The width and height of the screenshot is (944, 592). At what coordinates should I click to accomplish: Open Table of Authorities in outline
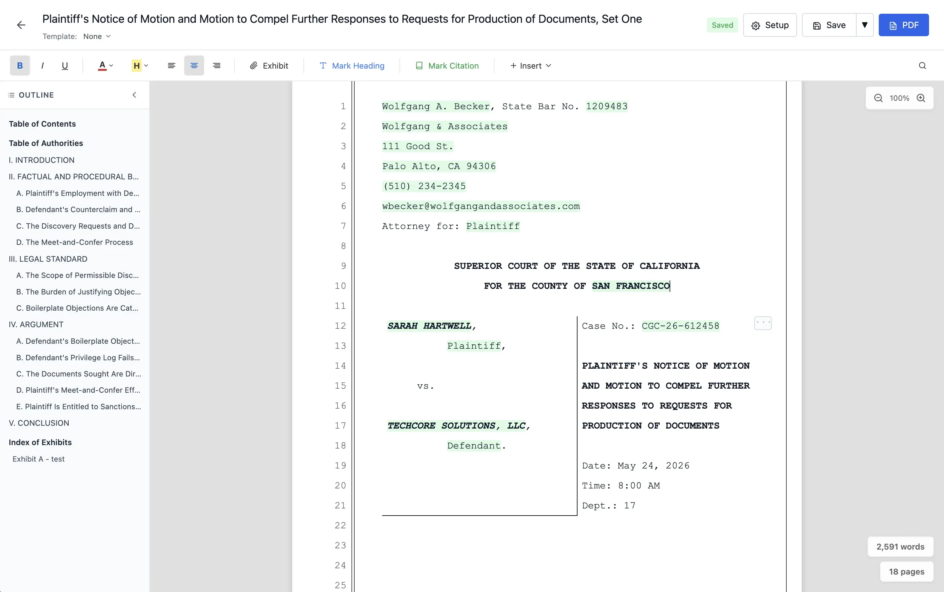pyautogui.click(x=46, y=143)
